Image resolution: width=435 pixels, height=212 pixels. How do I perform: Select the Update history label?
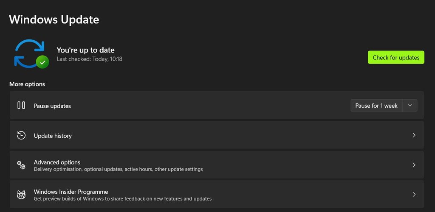tap(53, 136)
